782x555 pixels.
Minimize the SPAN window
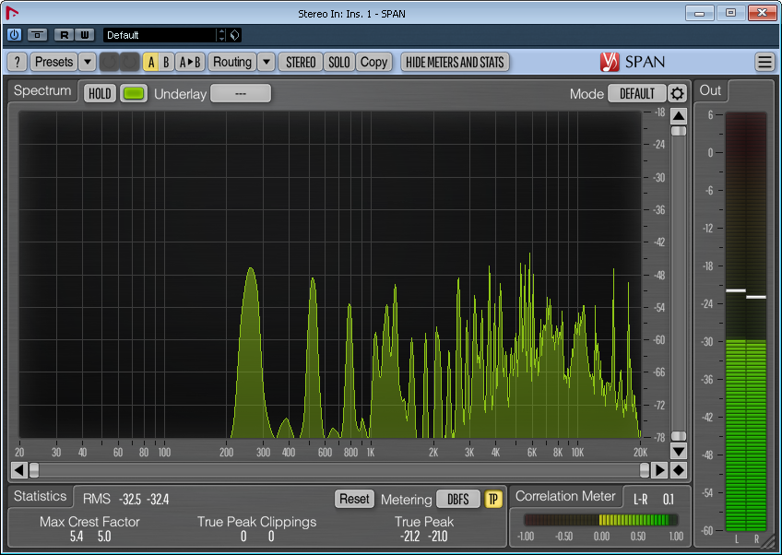(699, 13)
